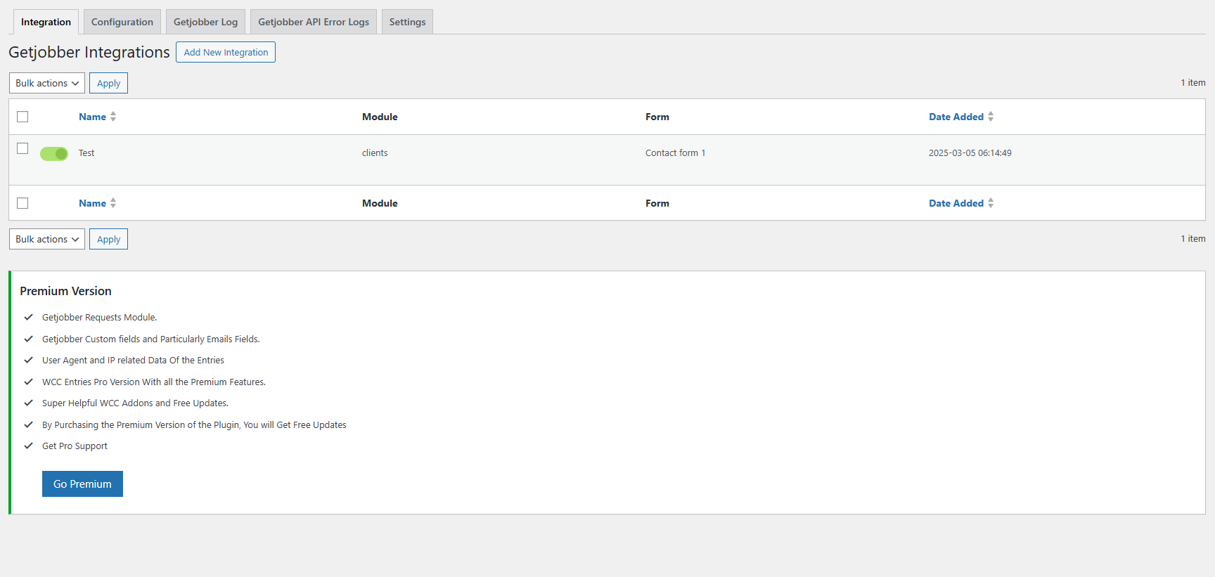Click the 'clients' module cell

pyautogui.click(x=375, y=153)
